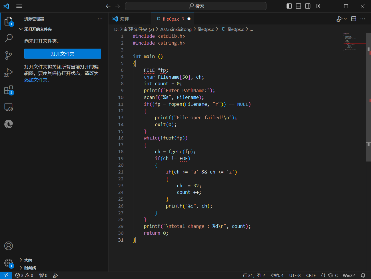This screenshot has height=279, width=371.
Task: Open the Accounts menu icon
Action: [9, 246]
